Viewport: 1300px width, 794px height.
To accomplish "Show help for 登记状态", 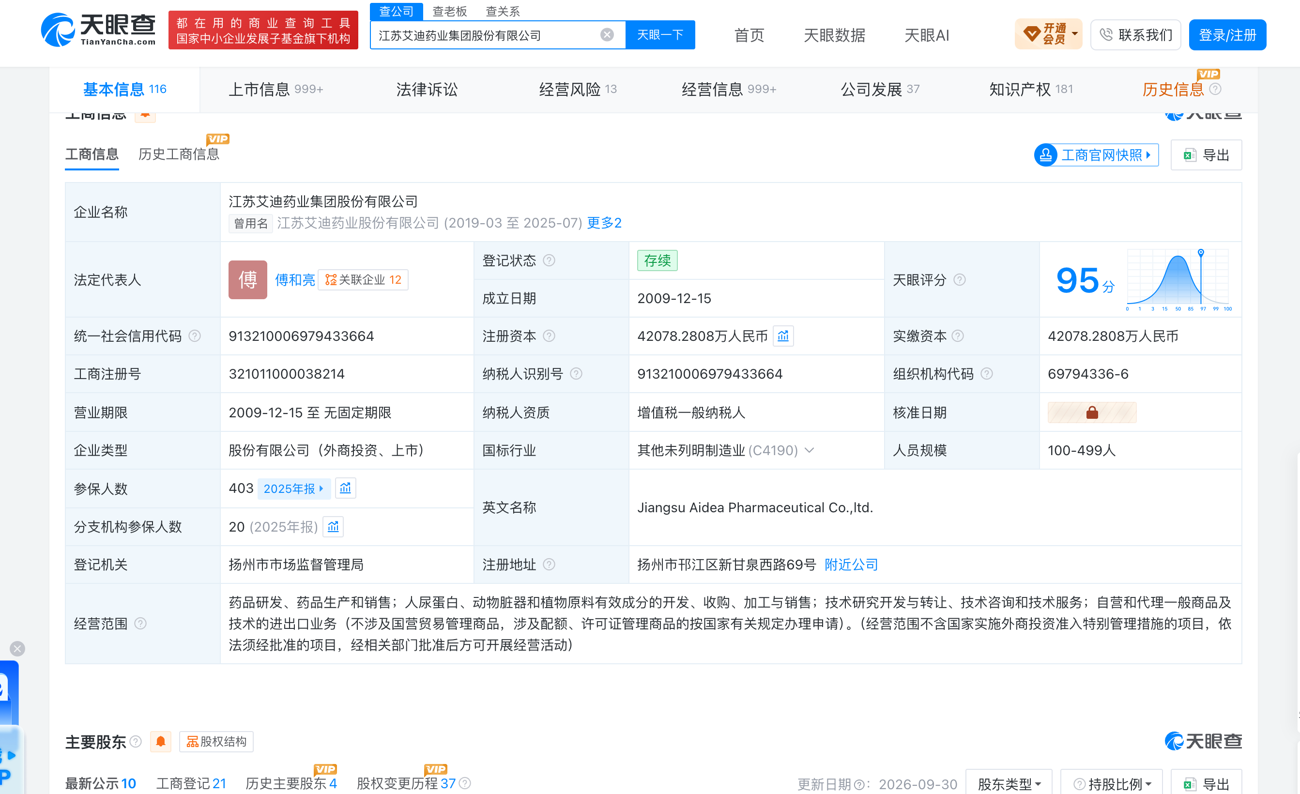I will point(549,260).
